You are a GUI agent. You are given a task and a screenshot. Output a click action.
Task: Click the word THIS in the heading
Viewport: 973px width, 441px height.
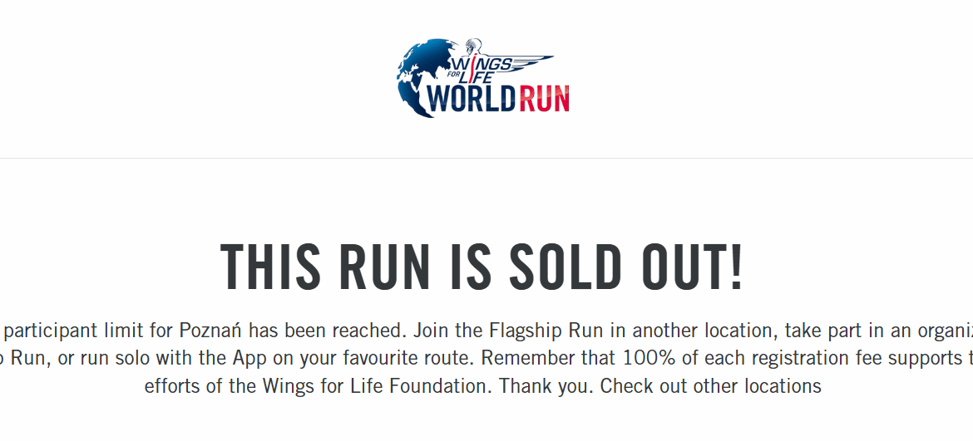pos(270,267)
